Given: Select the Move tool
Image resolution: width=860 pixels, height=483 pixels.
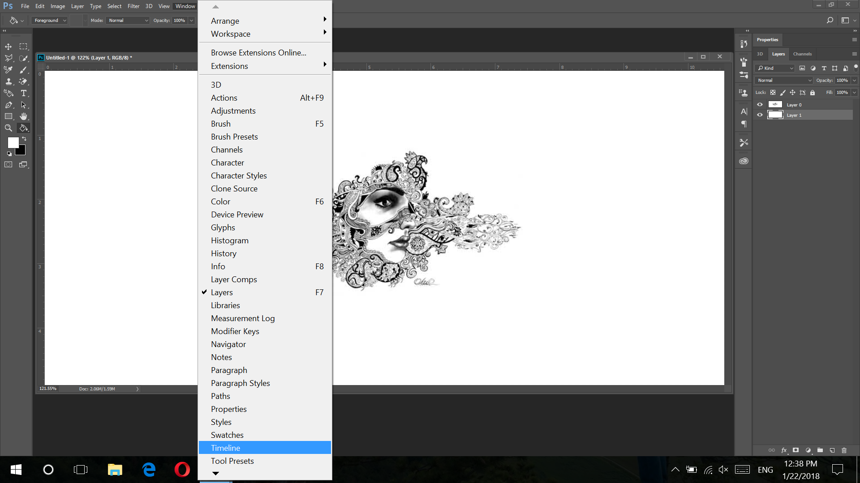Looking at the screenshot, I should tap(8, 46).
